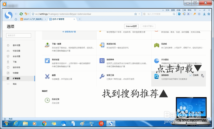Open the 文件 menu
This screenshot has width=214, height=129.
click(167, 10)
